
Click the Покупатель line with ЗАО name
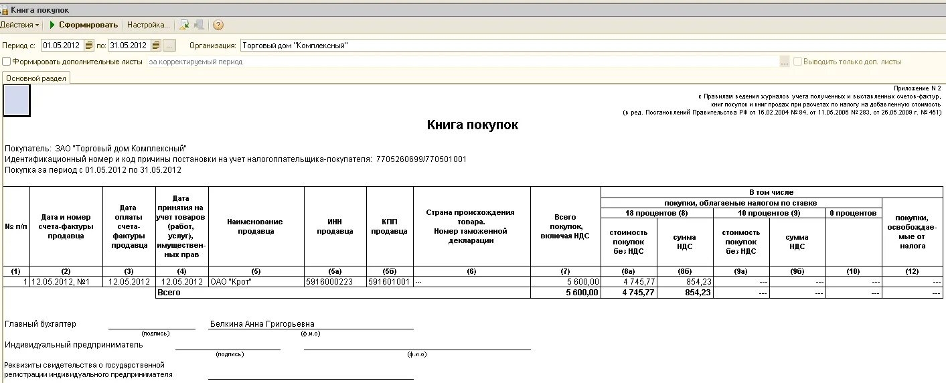[96, 148]
